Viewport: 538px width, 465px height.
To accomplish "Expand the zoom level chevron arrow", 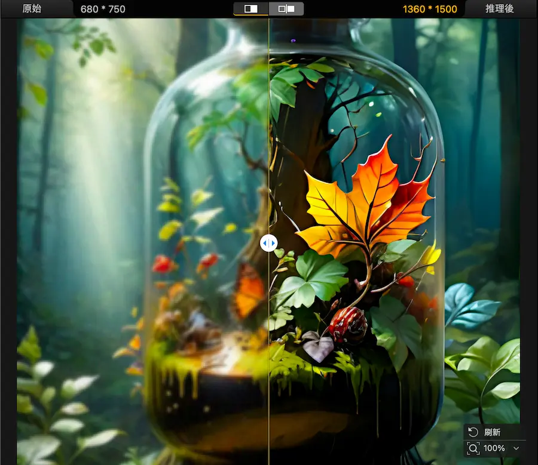I will pos(516,448).
